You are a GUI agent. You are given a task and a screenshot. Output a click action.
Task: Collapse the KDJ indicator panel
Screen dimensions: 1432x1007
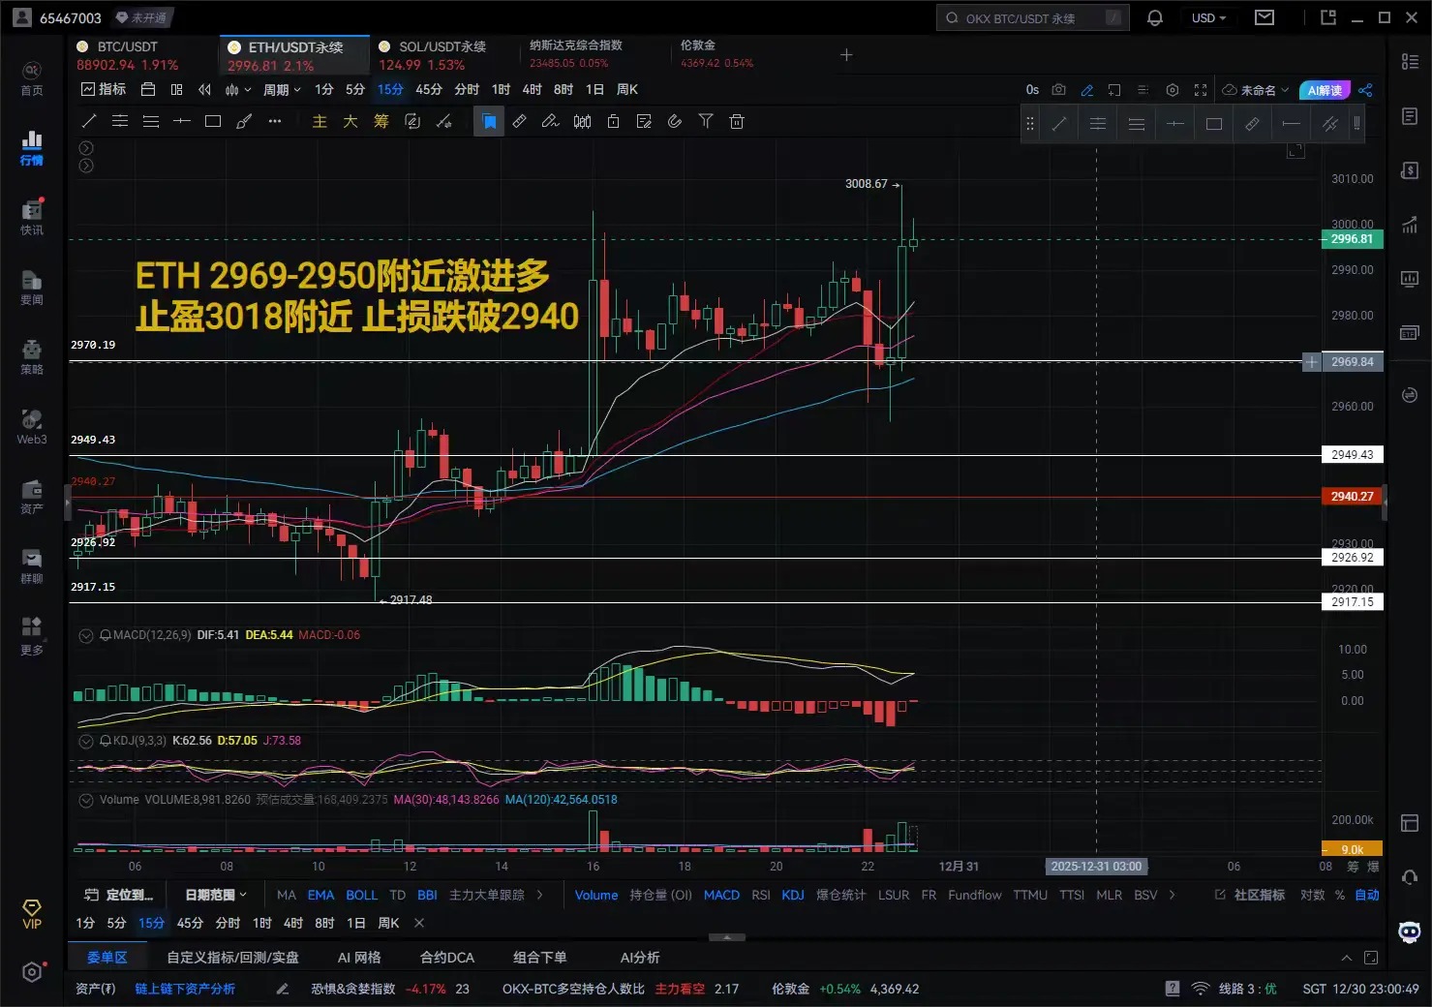click(x=86, y=741)
